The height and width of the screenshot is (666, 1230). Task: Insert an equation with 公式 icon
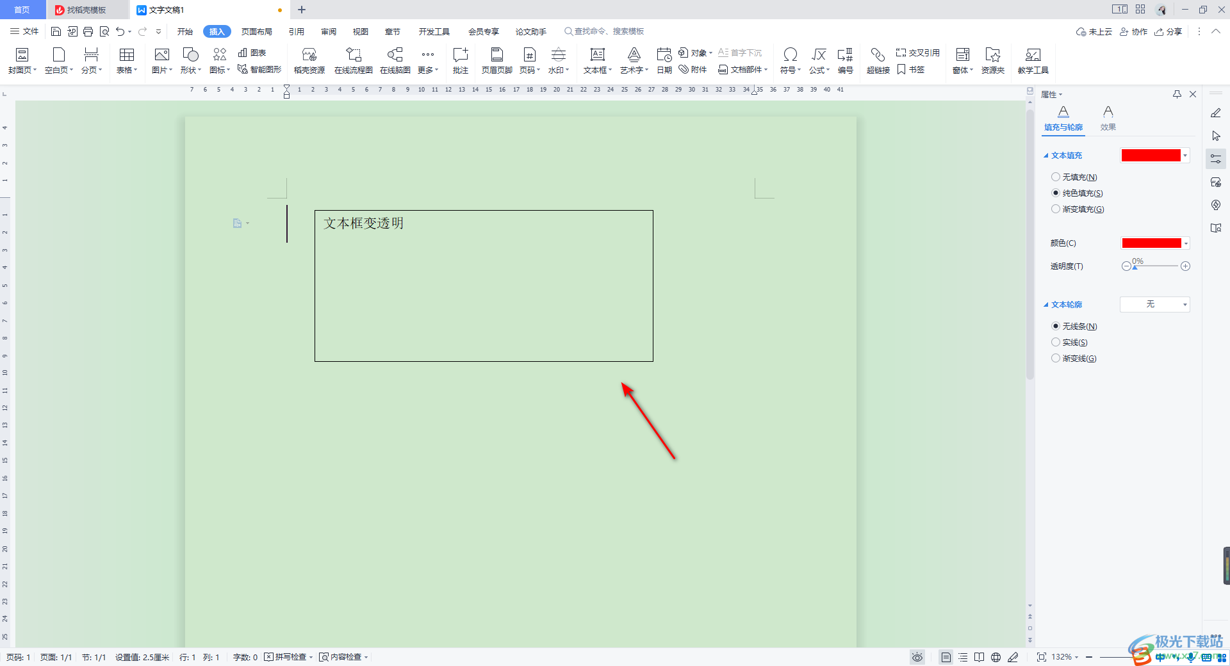click(x=818, y=60)
